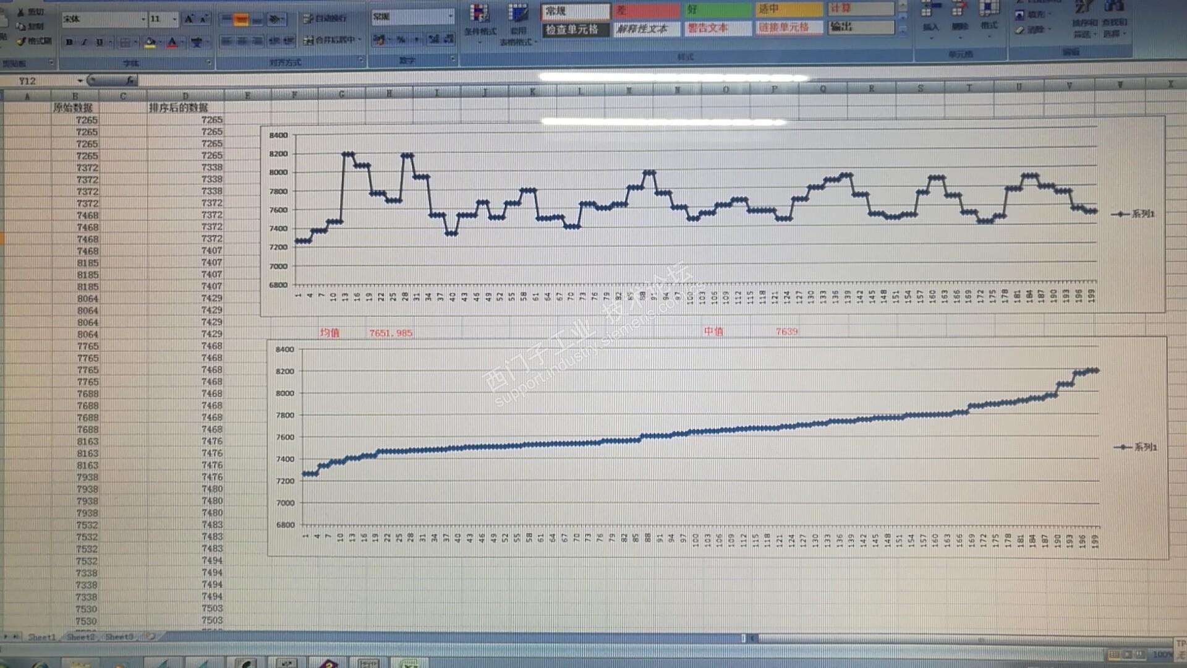Toggle Italic formatting button

coord(84,42)
